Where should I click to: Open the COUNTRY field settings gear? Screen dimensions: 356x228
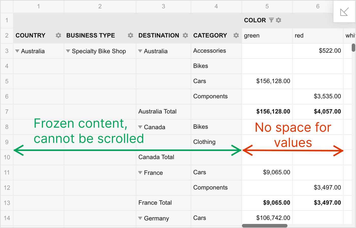point(58,35)
